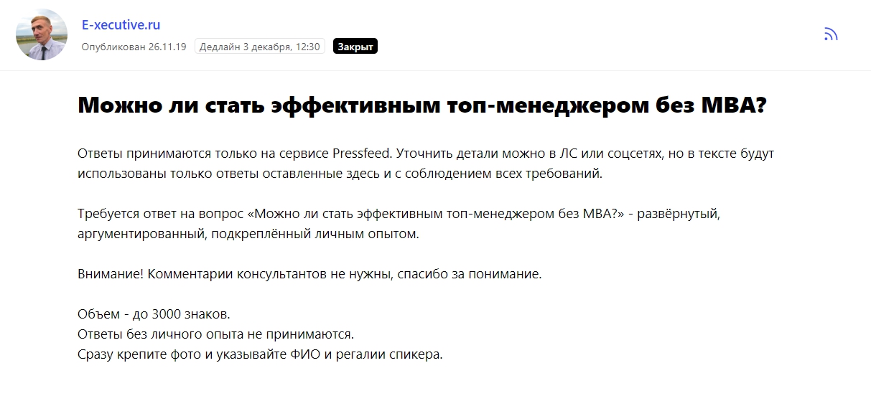Click the 'Закрыт' status badge
Screen dimensions: 871x396
tap(355, 47)
